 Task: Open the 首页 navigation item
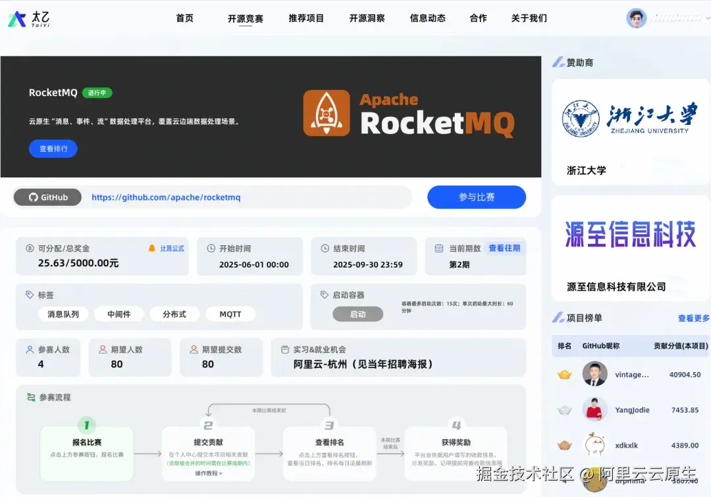pyautogui.click(x=184, y=18)
